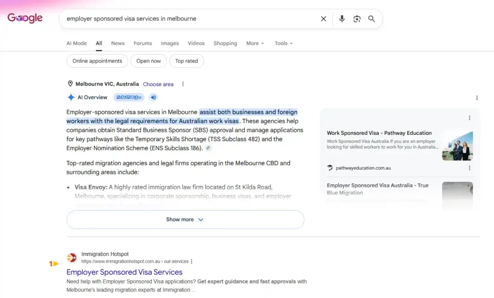Open the Shopping tab
The image size is (494, 298).
(225, 43)
